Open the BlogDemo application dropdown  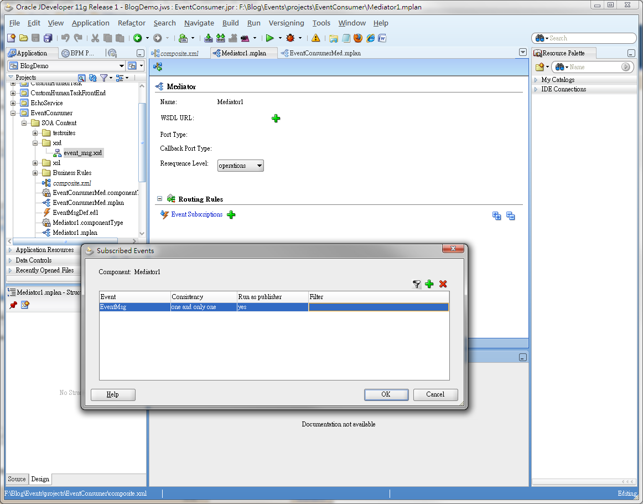click(121, 66)
